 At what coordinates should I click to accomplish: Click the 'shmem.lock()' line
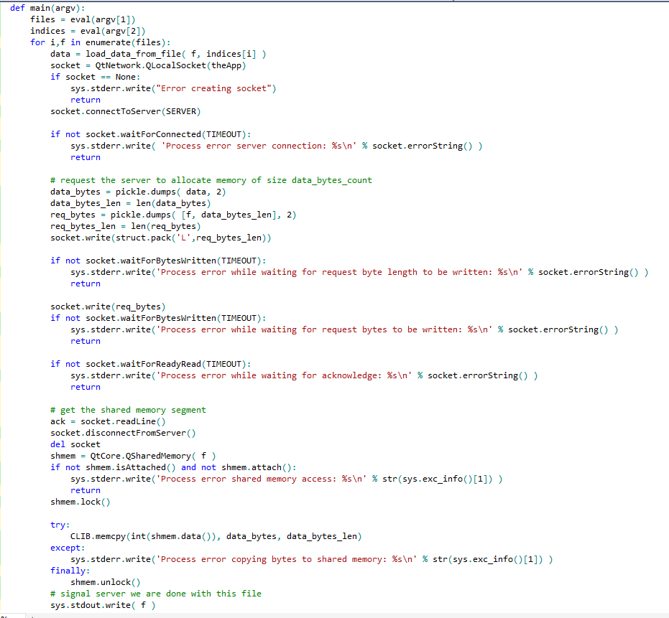tap(80, 502)
